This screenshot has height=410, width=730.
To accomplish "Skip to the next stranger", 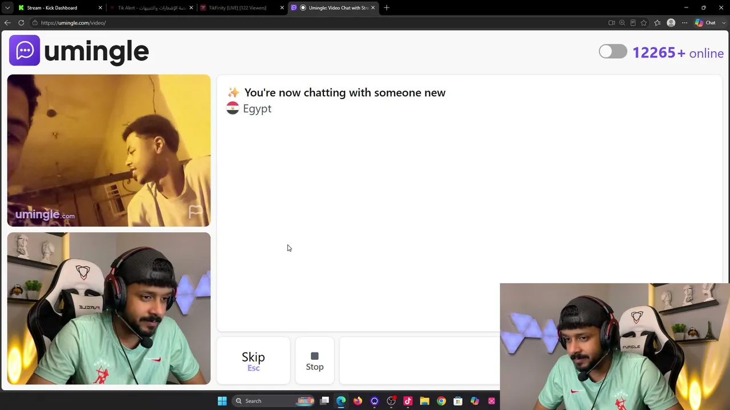I will 253,361.
